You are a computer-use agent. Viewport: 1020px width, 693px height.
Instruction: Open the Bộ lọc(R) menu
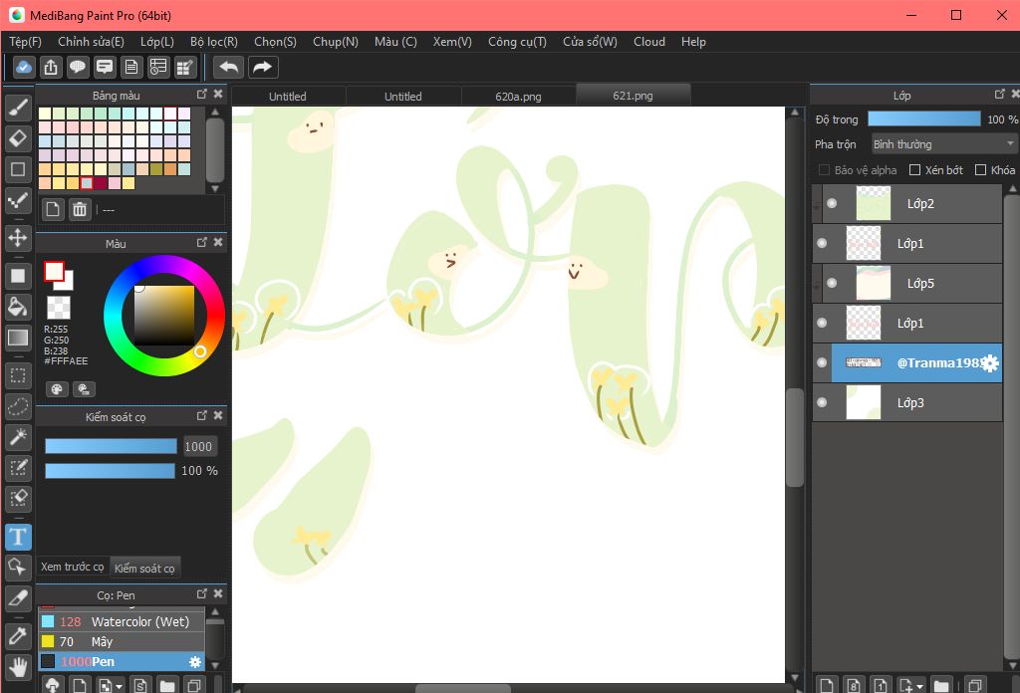click(214, 42)
